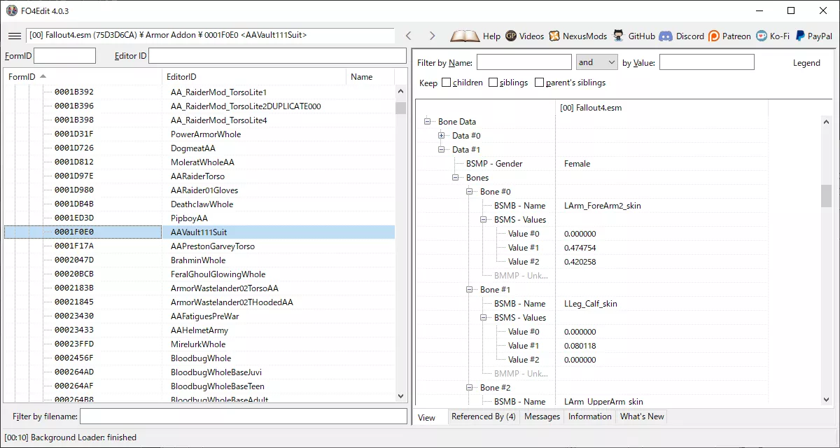This screenshot has width=840, height=448.
Task: Open the Information tab
Action: pyautogui.click(x=590, y=416)
